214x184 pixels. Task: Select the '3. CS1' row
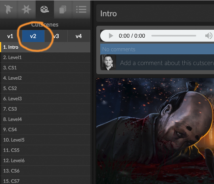(x=45, y=68)
